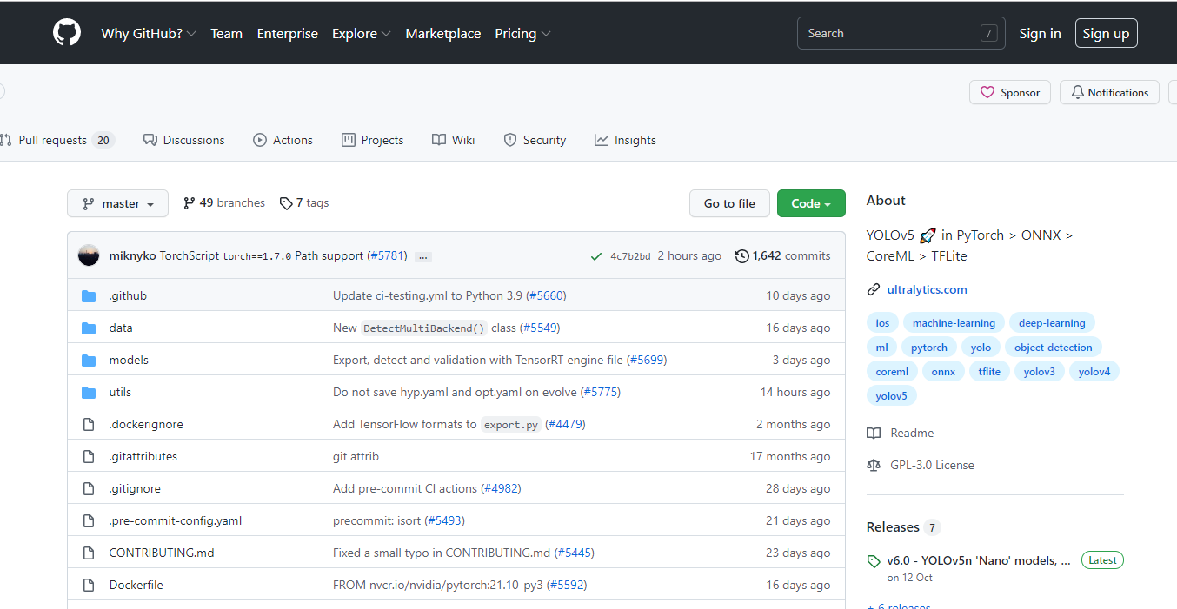Switch to the Actions tab
Image resolution: width=1177 pixels, height=609 pixels.
[283, 140]
